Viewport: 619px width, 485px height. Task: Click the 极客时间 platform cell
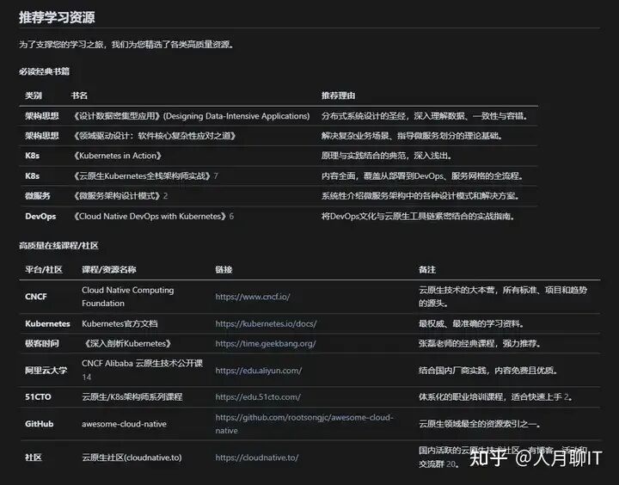tap(42, 344)
